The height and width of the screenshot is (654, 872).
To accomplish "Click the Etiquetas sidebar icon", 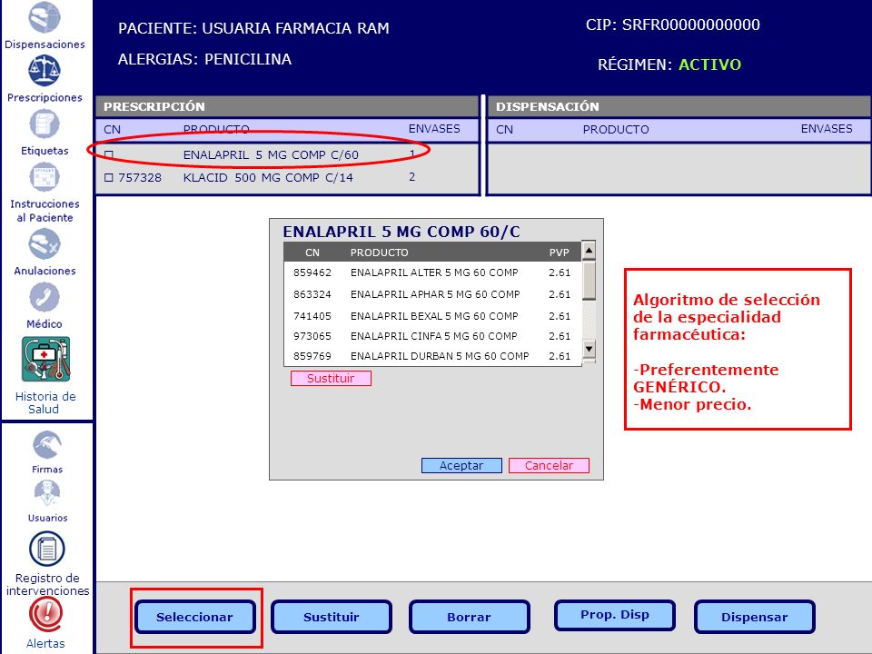I will coord(45,124).
